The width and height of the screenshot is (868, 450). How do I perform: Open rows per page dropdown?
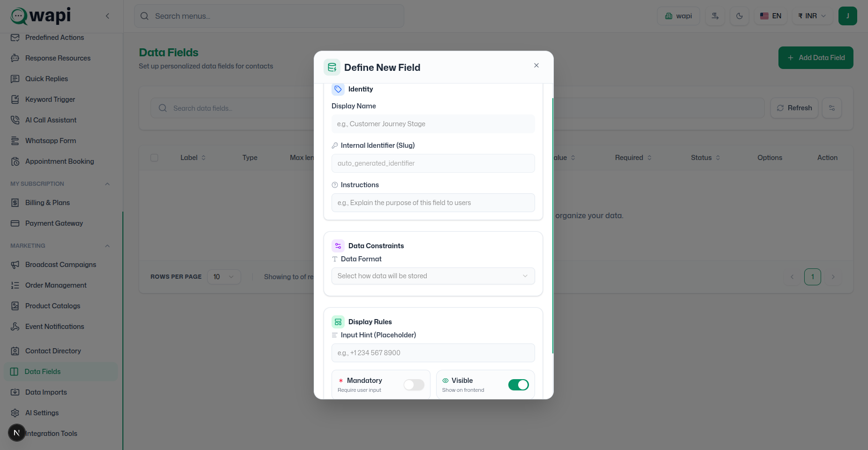click(224, 277)
